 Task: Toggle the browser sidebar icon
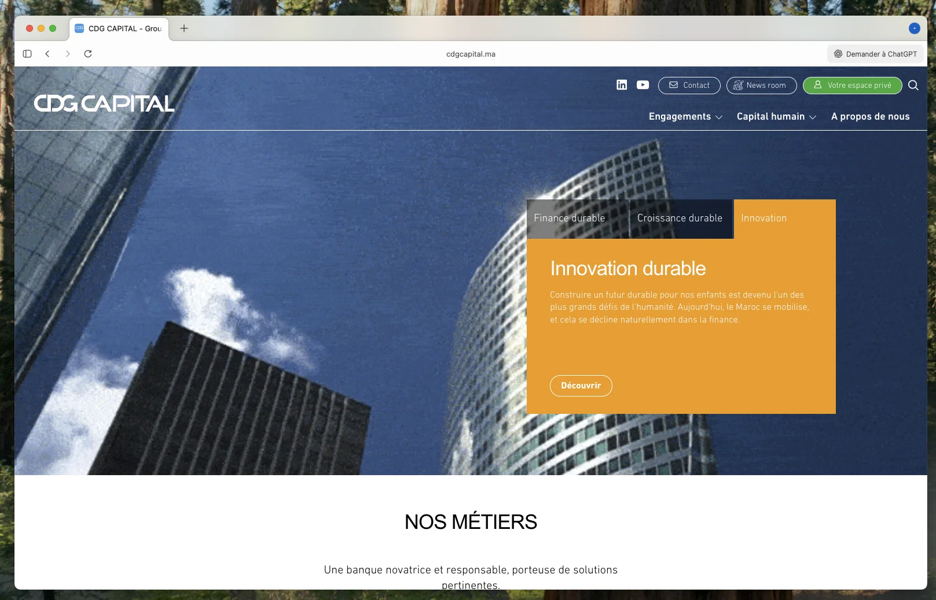click(x=27, y=54)
